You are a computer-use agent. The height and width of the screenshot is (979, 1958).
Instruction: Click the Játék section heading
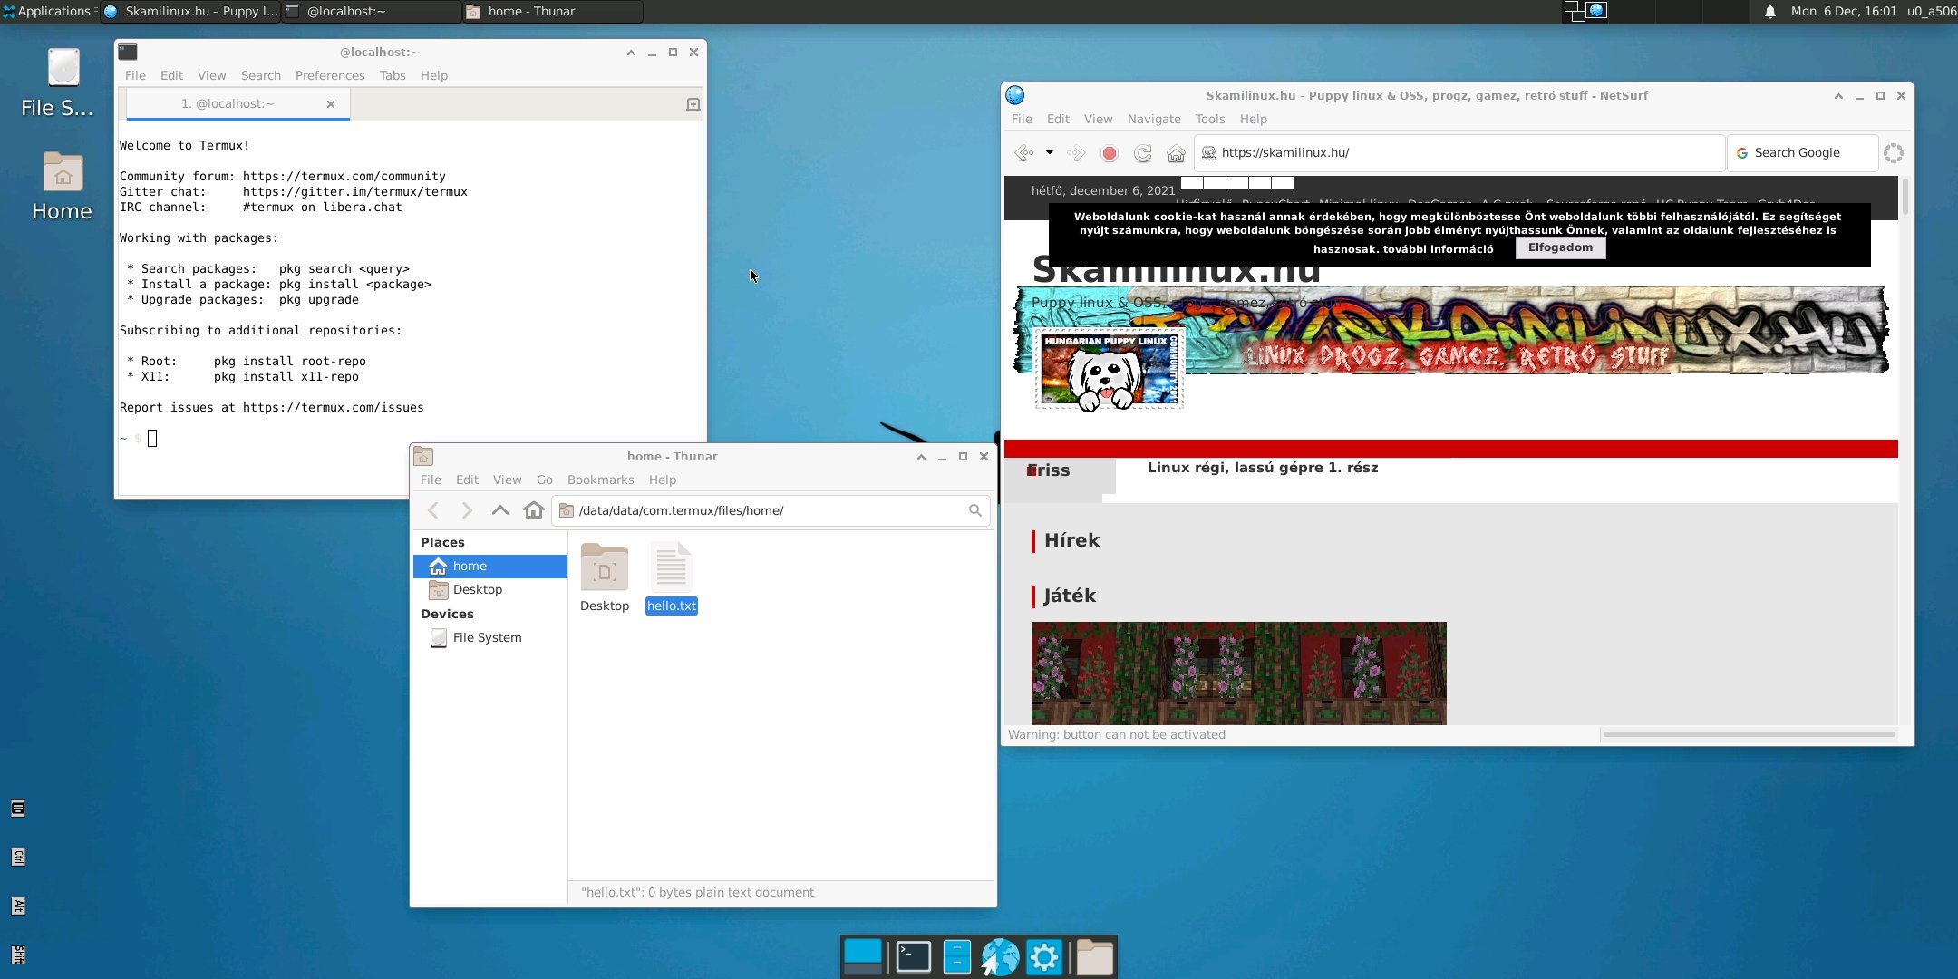point(1070,596)
